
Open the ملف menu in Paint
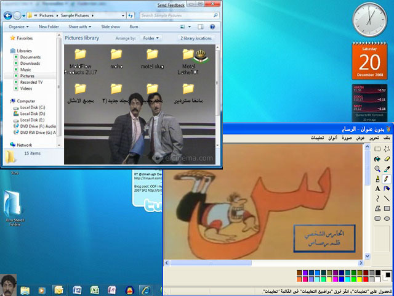click(387, 138)
